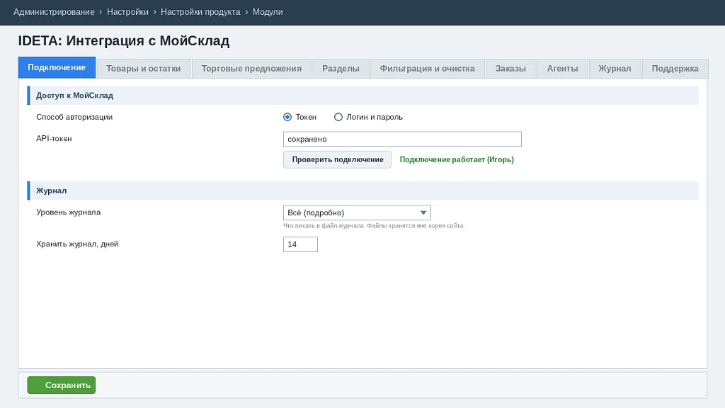Open the Фильтрация и очистка tab

point(427,69)
